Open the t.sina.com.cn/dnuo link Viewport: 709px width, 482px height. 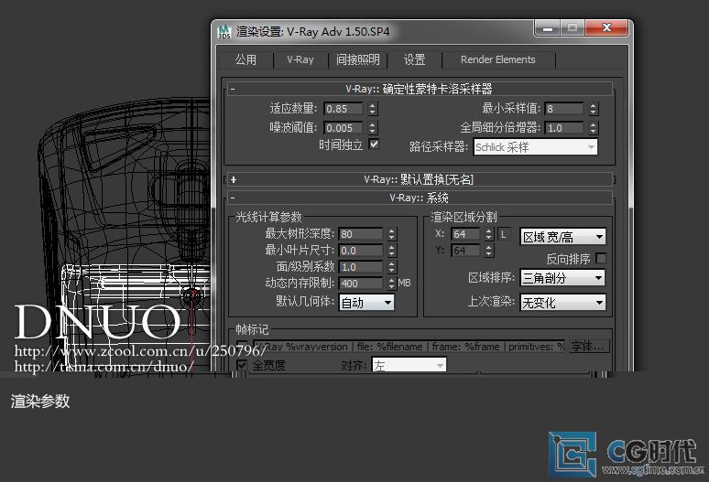pyautogui.click(x=104, y=366)
